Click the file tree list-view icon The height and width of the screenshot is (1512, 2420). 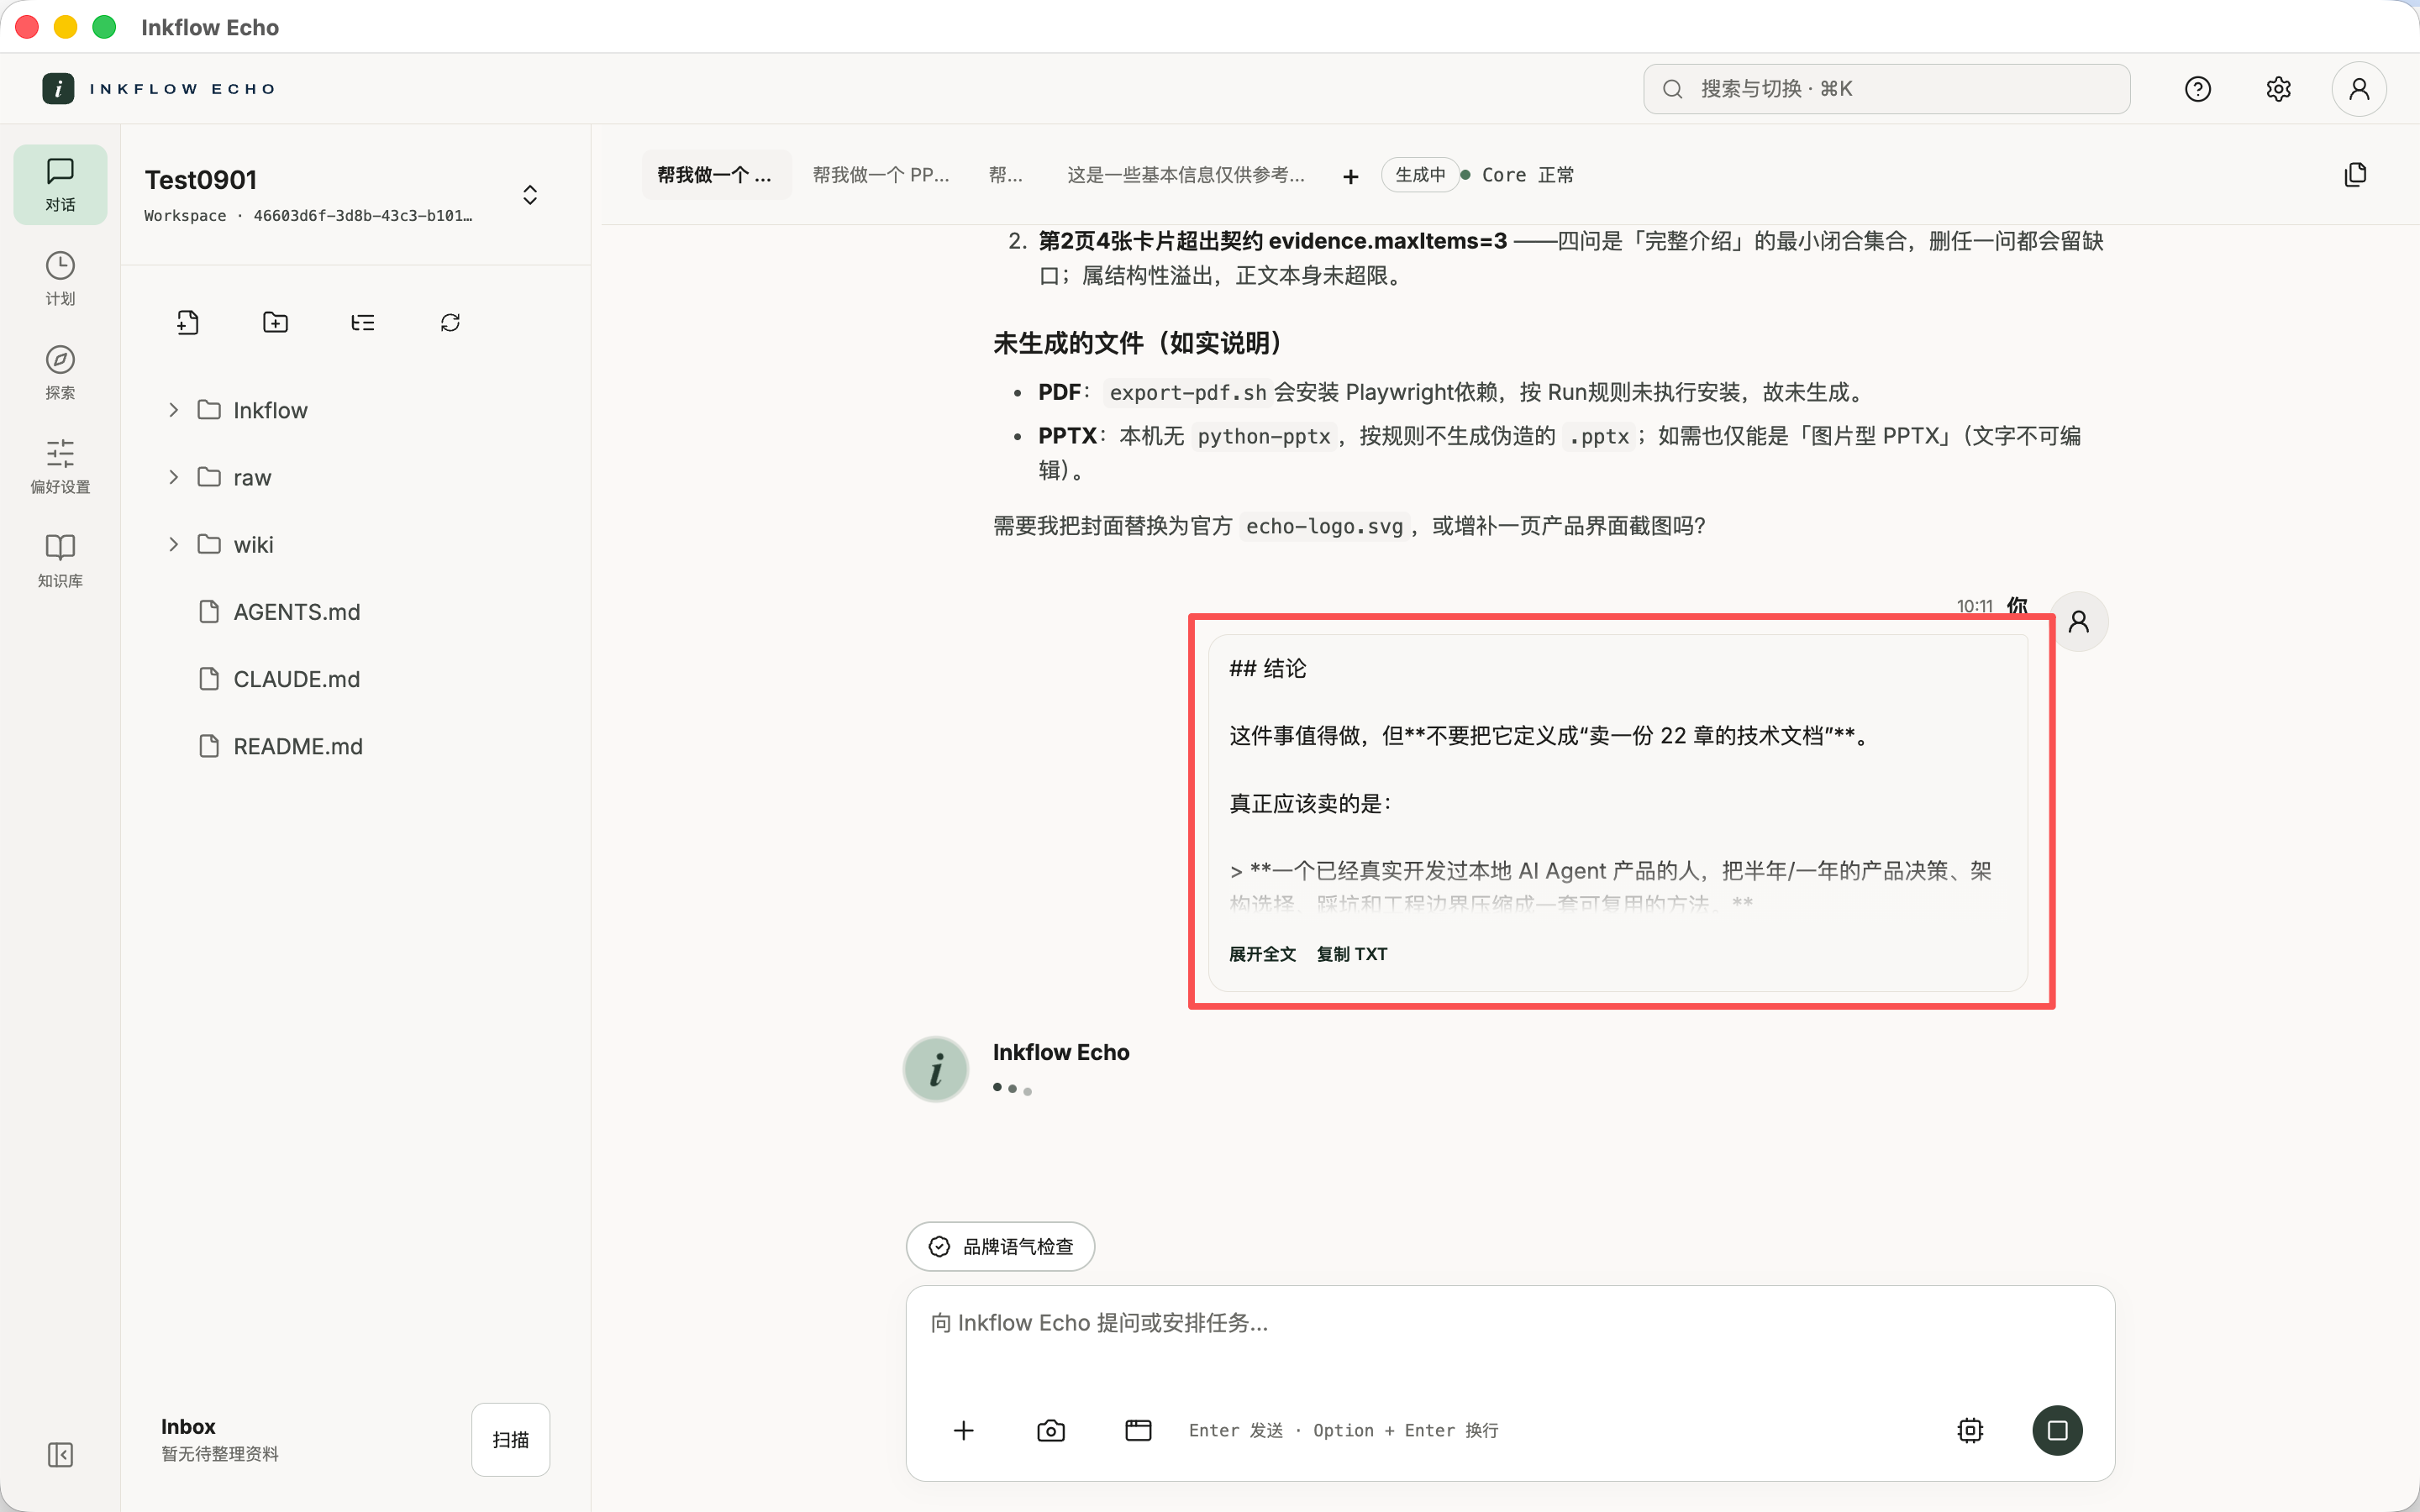coord(363,322)
